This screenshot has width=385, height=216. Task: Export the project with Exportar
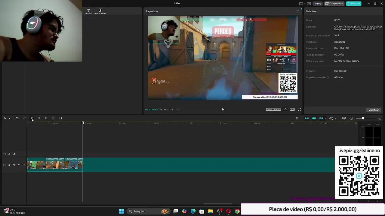click(354, 4)
